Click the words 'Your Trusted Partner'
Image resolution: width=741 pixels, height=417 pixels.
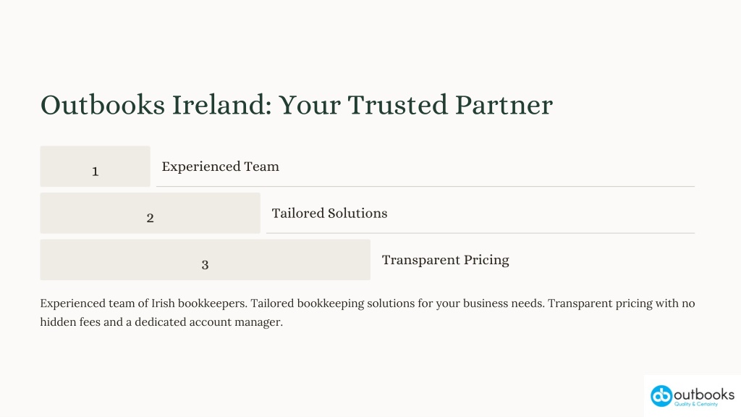(x=415, y=104)
